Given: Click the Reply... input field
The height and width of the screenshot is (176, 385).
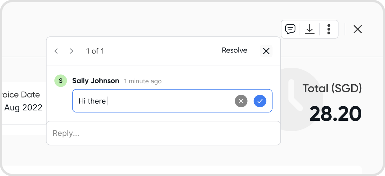Looking at the screenshot, I should [x=163, y=133].
